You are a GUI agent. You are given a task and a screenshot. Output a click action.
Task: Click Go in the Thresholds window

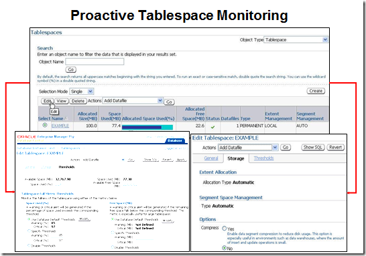(131, 160)
